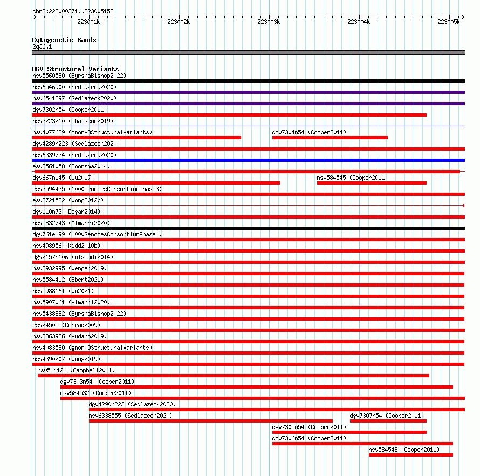Select the black bar under nsv5832743
Viewport: 480px width, 476px height.
point(248,228)
